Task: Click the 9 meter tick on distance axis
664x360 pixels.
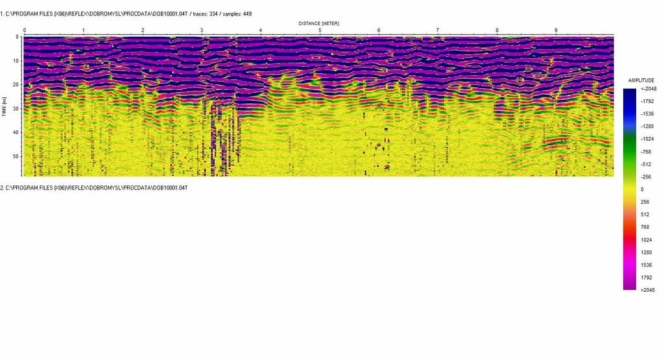Action: [556, 30]
